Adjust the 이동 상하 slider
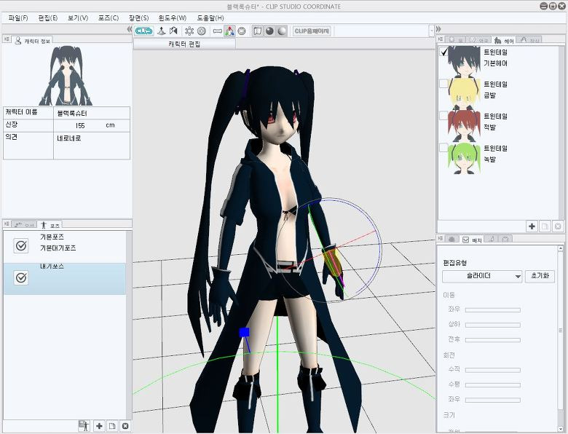This screenshot has width=568, height=434. click(493, 325)
